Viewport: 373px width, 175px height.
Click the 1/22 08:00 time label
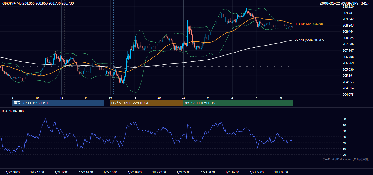pyautogui.click(x=13, y=172)
